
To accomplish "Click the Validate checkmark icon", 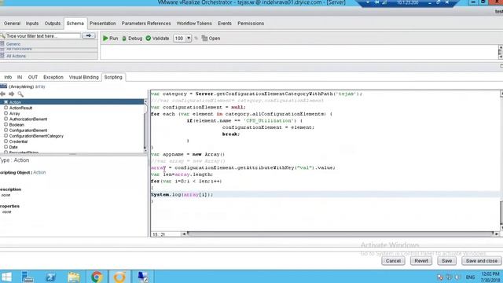I will pos(149,39).
